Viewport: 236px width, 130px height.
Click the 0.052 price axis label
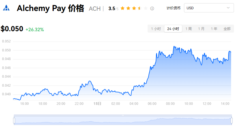click(x=6, y=41)
